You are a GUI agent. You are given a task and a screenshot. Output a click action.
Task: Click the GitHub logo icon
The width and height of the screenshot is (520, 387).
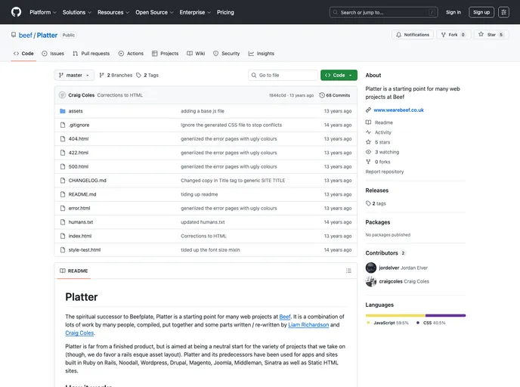click(x=16, y=12)
